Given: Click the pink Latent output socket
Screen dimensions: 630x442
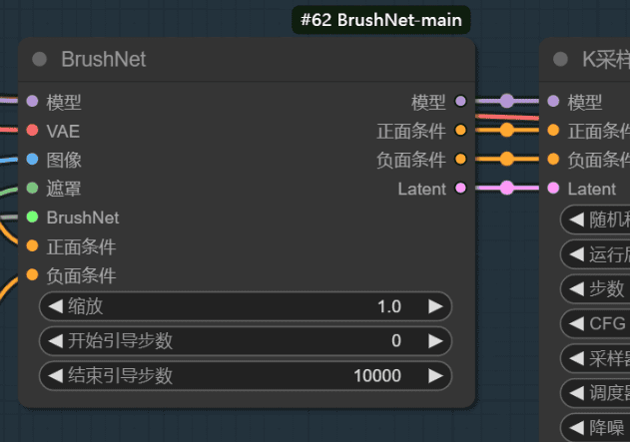Looking at the screenshot, I should point(460,188).
